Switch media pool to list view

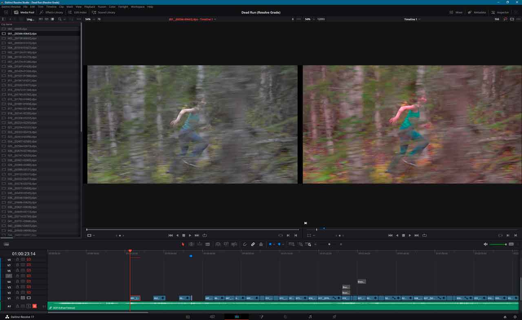[53, 19]
